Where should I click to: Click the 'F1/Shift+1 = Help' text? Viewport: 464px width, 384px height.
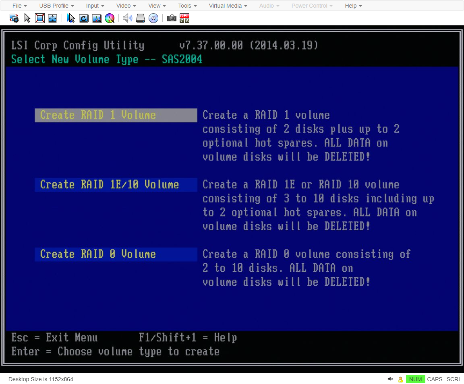point(188,338)
